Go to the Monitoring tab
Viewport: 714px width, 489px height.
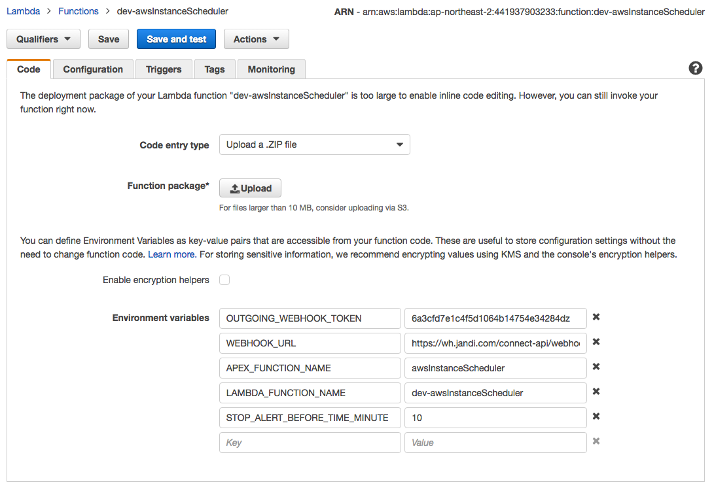271,69
